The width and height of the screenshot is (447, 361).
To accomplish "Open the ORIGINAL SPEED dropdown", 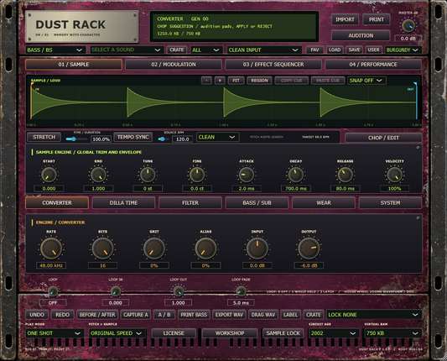I will (x=117, y=333).
